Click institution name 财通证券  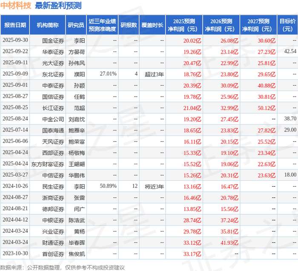(x=53, y=242)
